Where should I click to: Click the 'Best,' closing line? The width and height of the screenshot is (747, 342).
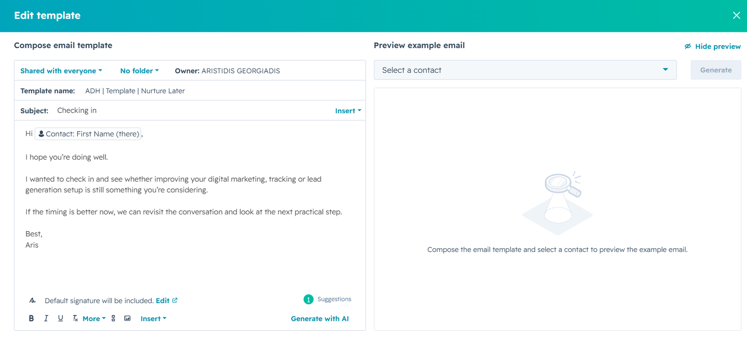34,234
